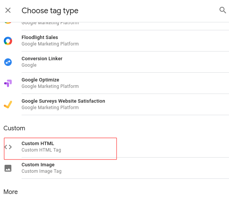The image size is (229, 197).
Task: Click the Conversion Linker arrows icon
Action: 8,62
